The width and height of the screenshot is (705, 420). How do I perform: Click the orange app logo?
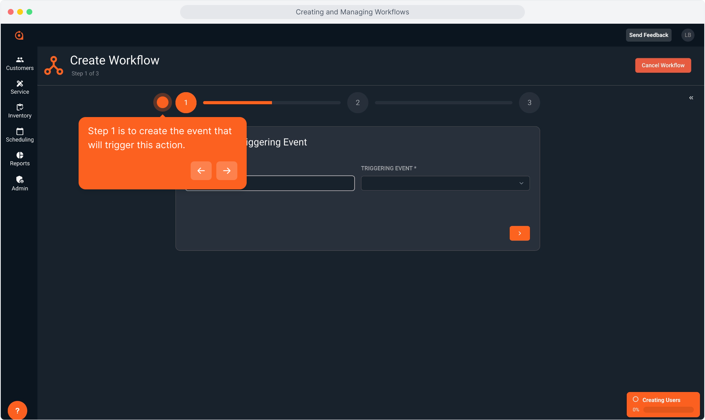tap(19, 35)
